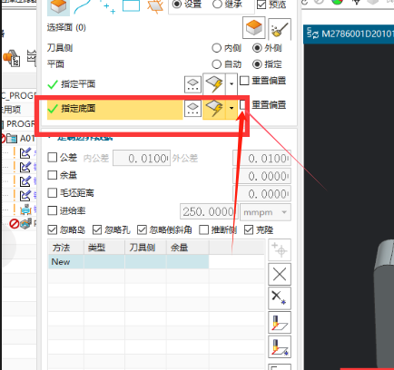Click the orange cube select face icon
Viewport: 394px width, 370px height.
tap(254, 28)
